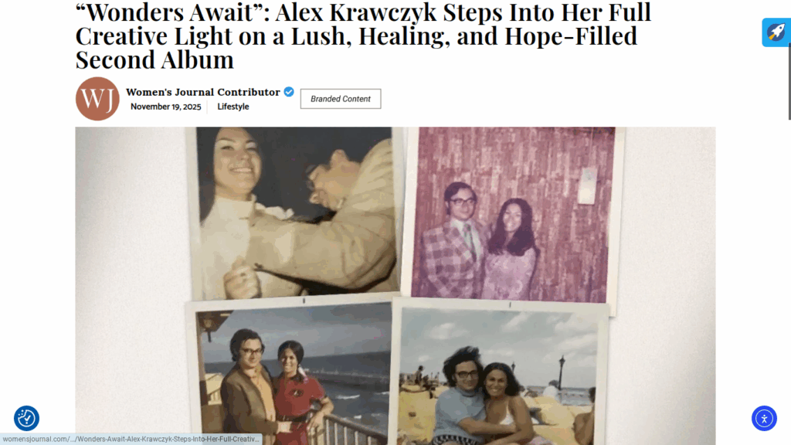The height and width of the screenshot is (445, 791).
Task: Click the womensjournal.com status bar URL
Action: [x=131, y=439]
